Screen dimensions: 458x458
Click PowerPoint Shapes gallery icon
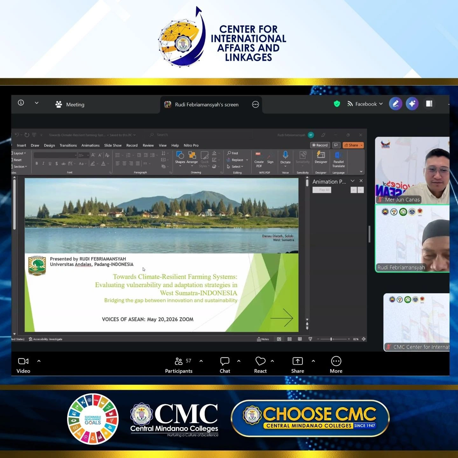180,155
